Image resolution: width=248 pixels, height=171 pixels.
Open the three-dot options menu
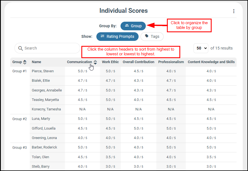pos(234,11)
